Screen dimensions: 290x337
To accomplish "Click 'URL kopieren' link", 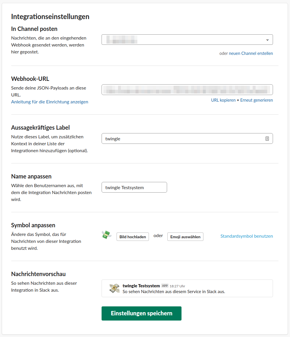I will click(223, 100).
